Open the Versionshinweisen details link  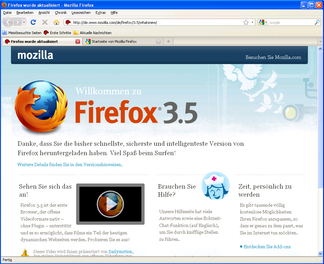70,165
